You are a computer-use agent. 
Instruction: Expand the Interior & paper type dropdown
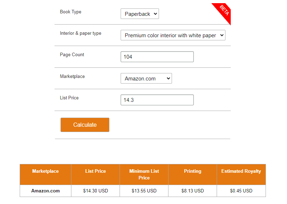(x=173, y=35)
